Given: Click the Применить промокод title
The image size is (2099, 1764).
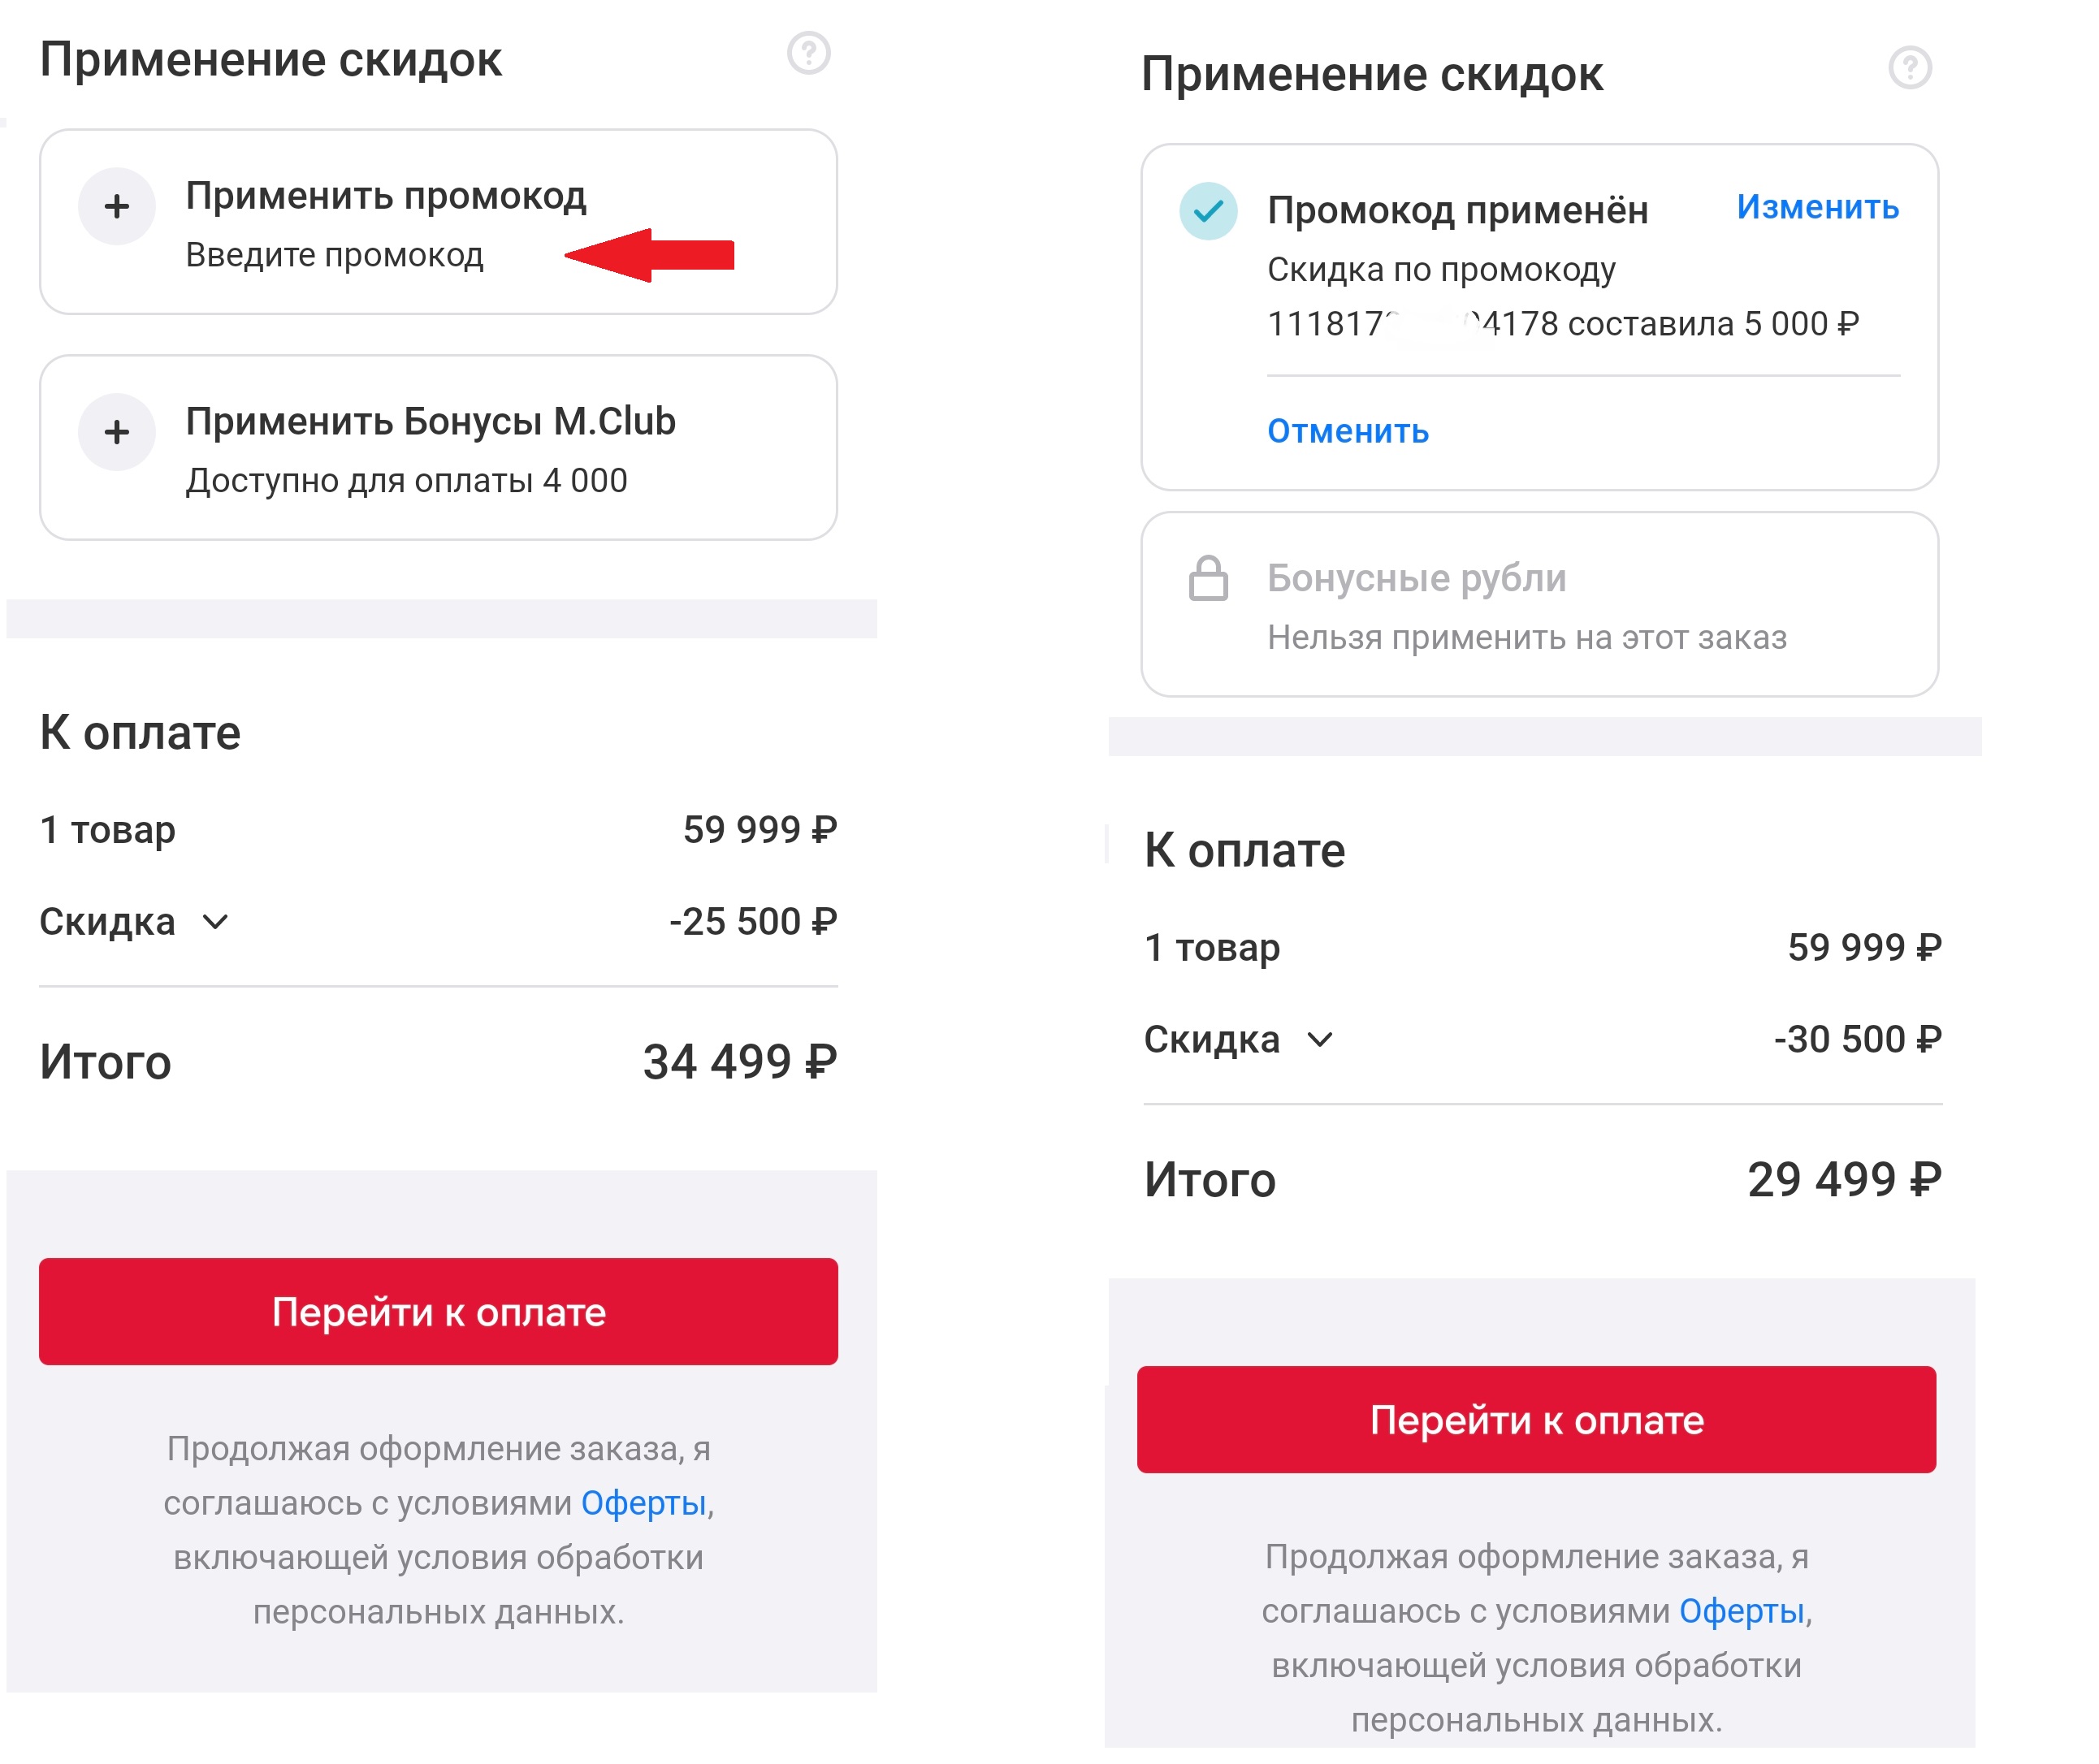Looking at the screenshot, I should (386, 196).
